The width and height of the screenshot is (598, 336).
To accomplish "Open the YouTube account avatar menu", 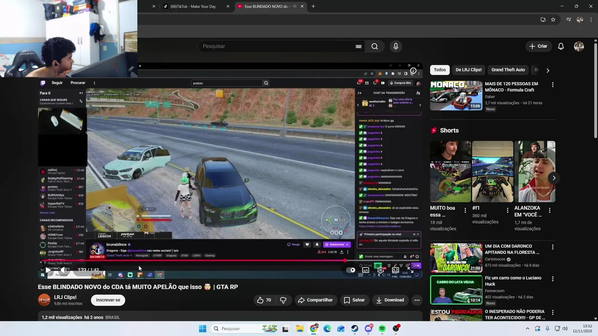I will tap(579, 46).
